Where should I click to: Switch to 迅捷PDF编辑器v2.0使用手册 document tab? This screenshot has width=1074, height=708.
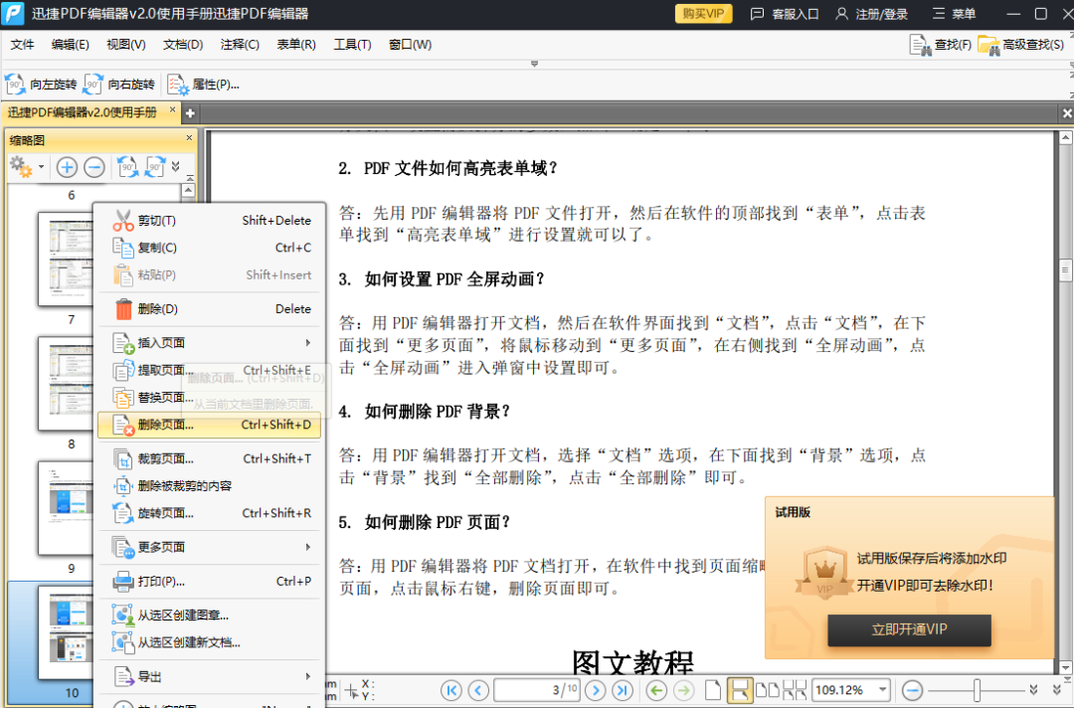[x=83, y=112]
